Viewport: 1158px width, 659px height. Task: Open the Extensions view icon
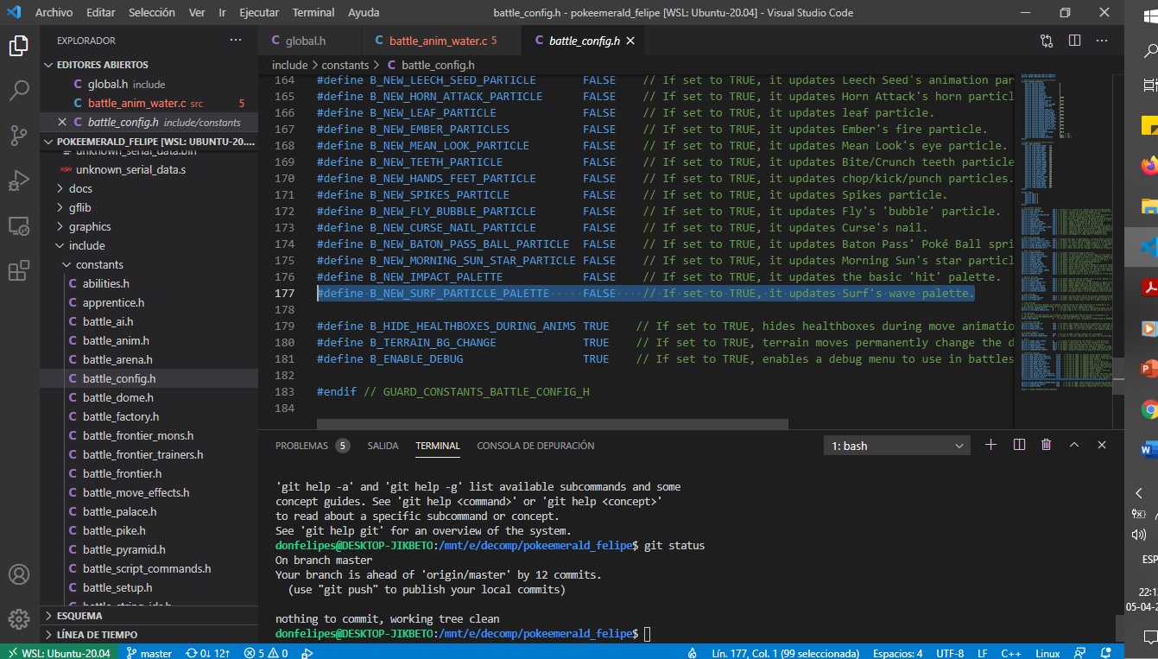[19, 270]
